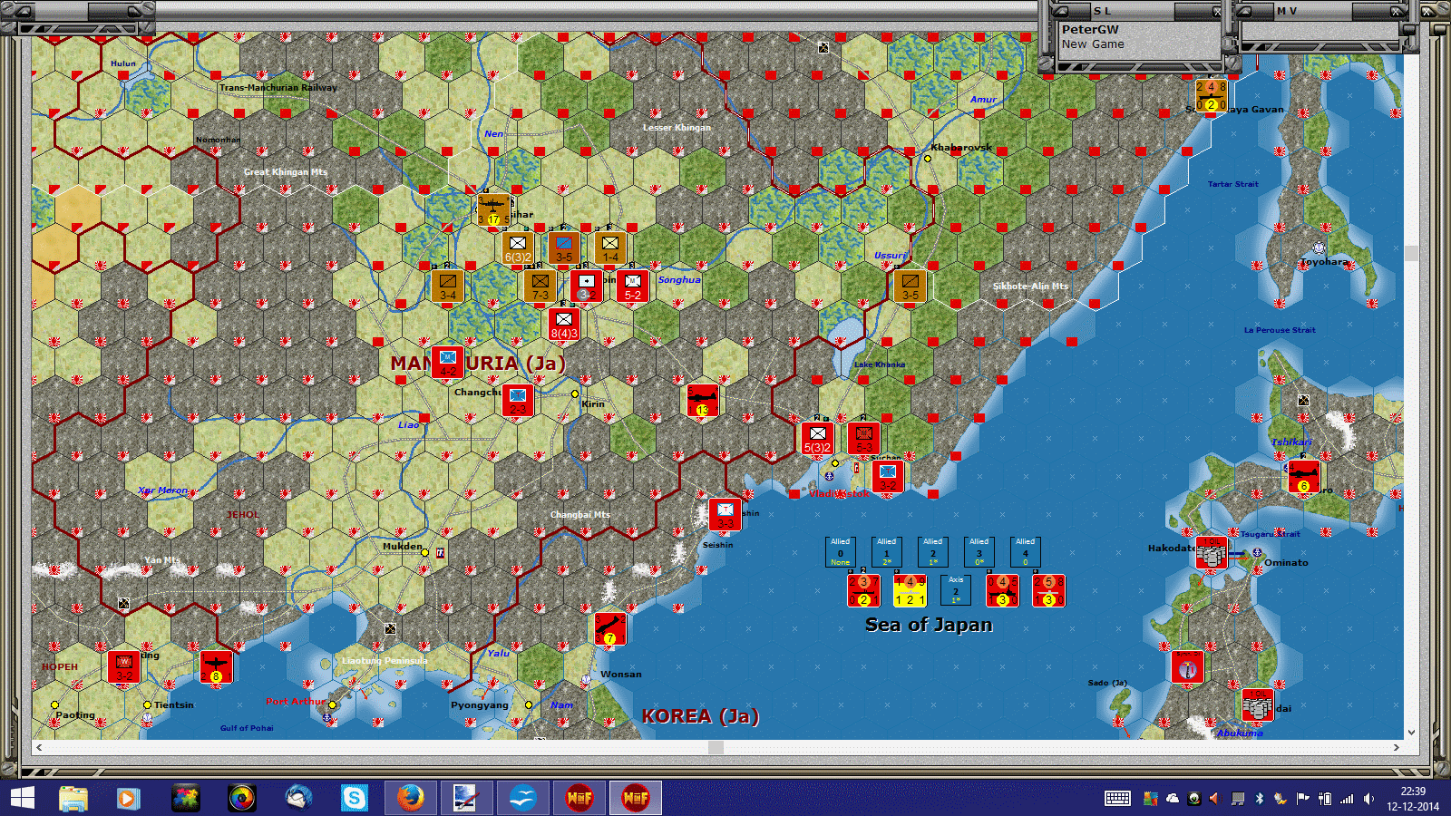The height and width of the screenshot is (816, 1451).
Task: Select the red aircraft marked 7 near Wonsan
Action: pyautogui.click(x=610, y=628)
